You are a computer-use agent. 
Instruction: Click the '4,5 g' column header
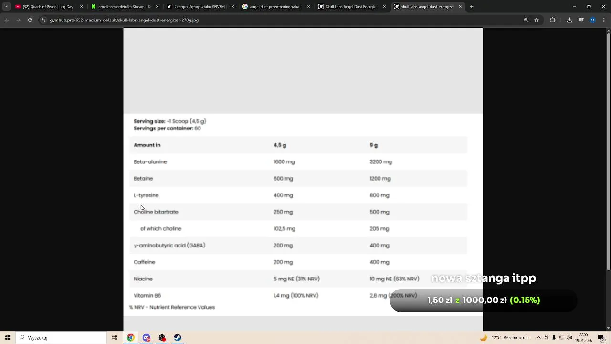[280, 145]
